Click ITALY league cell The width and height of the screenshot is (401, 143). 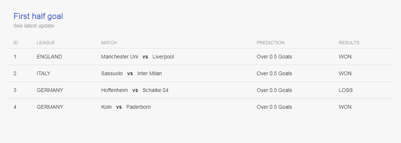[44, 73]
